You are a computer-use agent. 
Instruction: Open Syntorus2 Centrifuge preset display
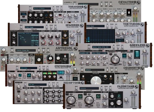(29, 68)
